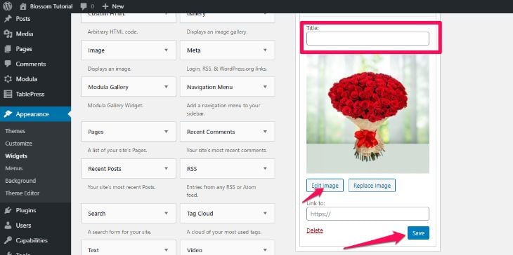This screenshot has width=513, height=255.
Task: Expand the RSS widget dropdown arrow
Action: (265, 169)
